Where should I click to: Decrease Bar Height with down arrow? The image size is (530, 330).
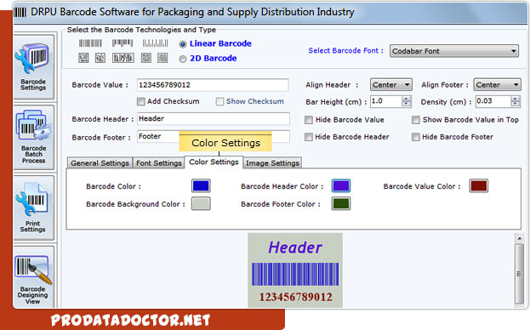[x=407, y=104]
